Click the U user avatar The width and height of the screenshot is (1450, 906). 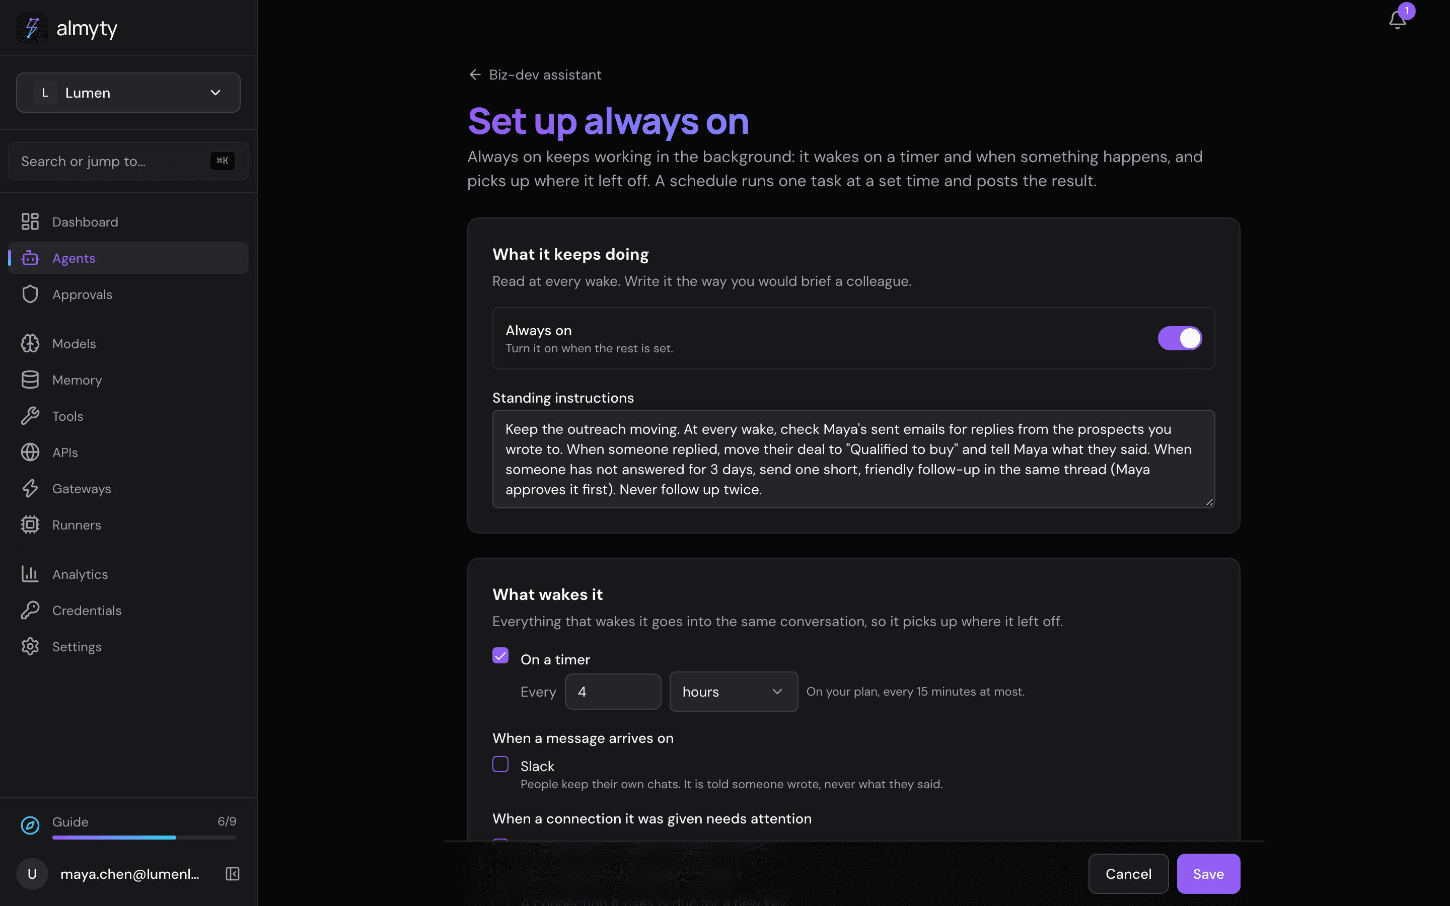pyautogui.click(x=32, y=874)
